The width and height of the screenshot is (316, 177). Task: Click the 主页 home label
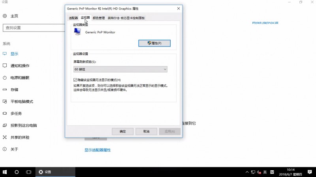pos(14,16)
